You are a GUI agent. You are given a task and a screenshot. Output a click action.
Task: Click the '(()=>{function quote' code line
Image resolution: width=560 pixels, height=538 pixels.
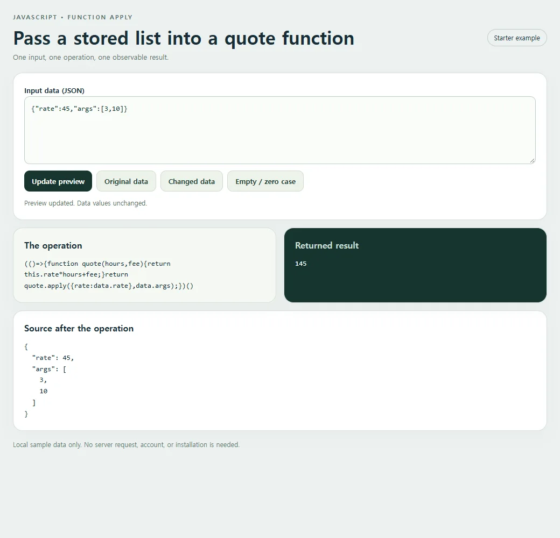point(97,264)
